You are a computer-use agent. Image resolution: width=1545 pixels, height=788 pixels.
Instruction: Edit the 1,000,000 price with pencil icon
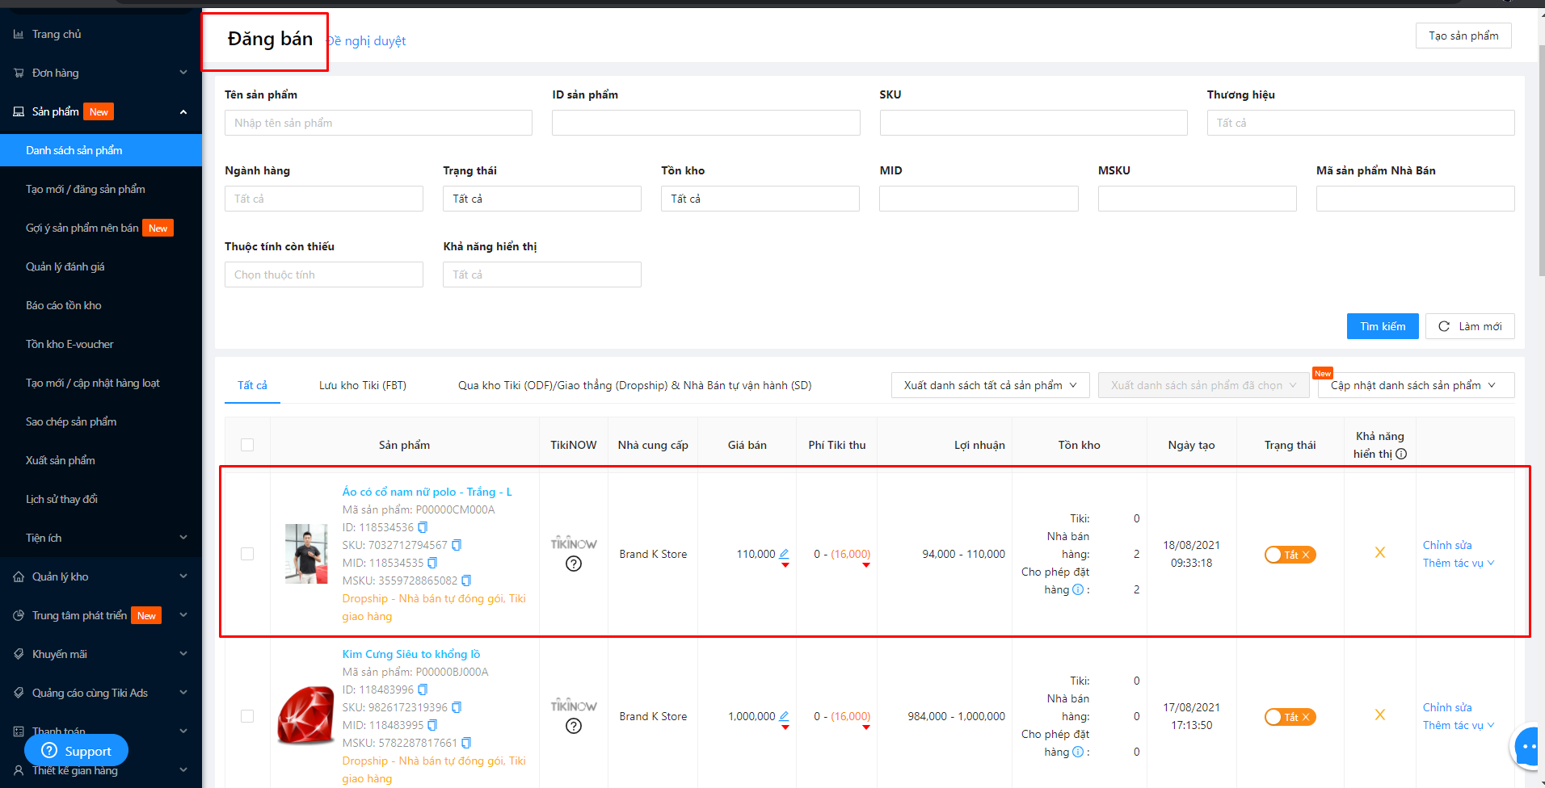coord(784,716)
